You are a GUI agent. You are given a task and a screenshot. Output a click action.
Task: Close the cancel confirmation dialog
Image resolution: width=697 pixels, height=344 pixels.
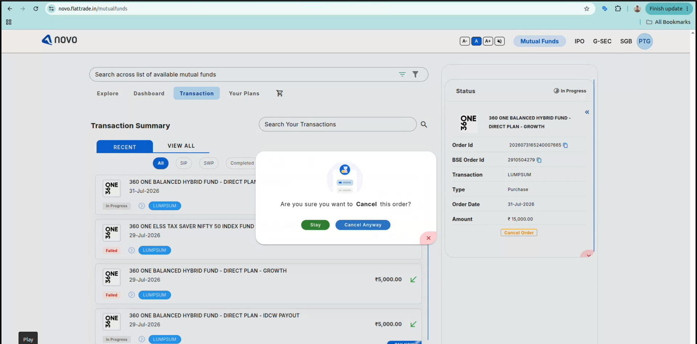(x=428, y=238)
